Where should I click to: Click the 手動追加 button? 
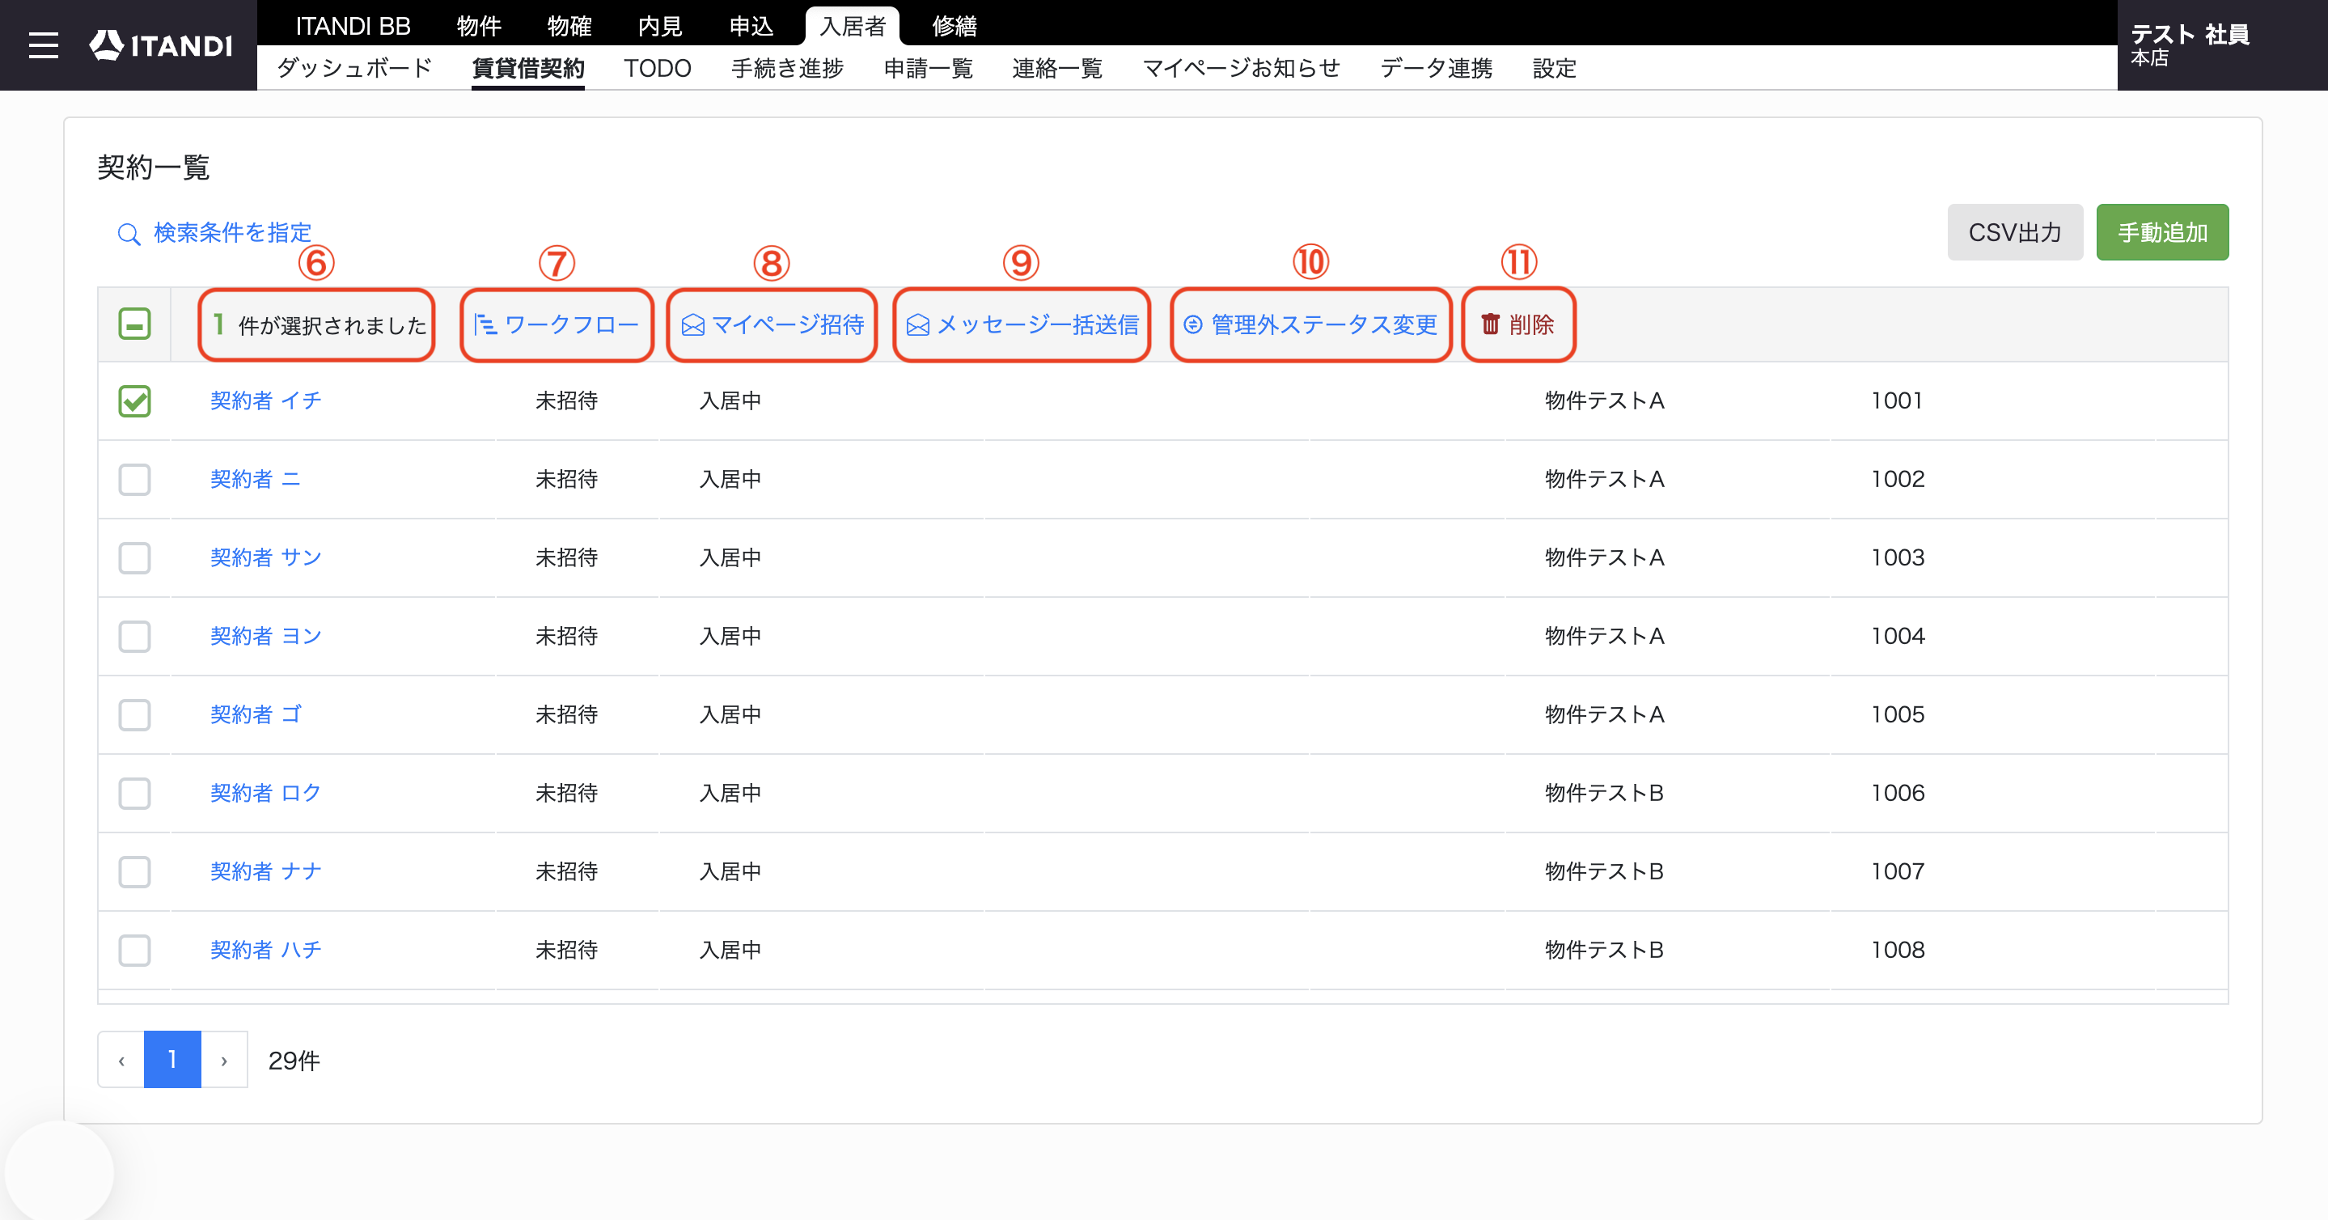pos(2161,232)
